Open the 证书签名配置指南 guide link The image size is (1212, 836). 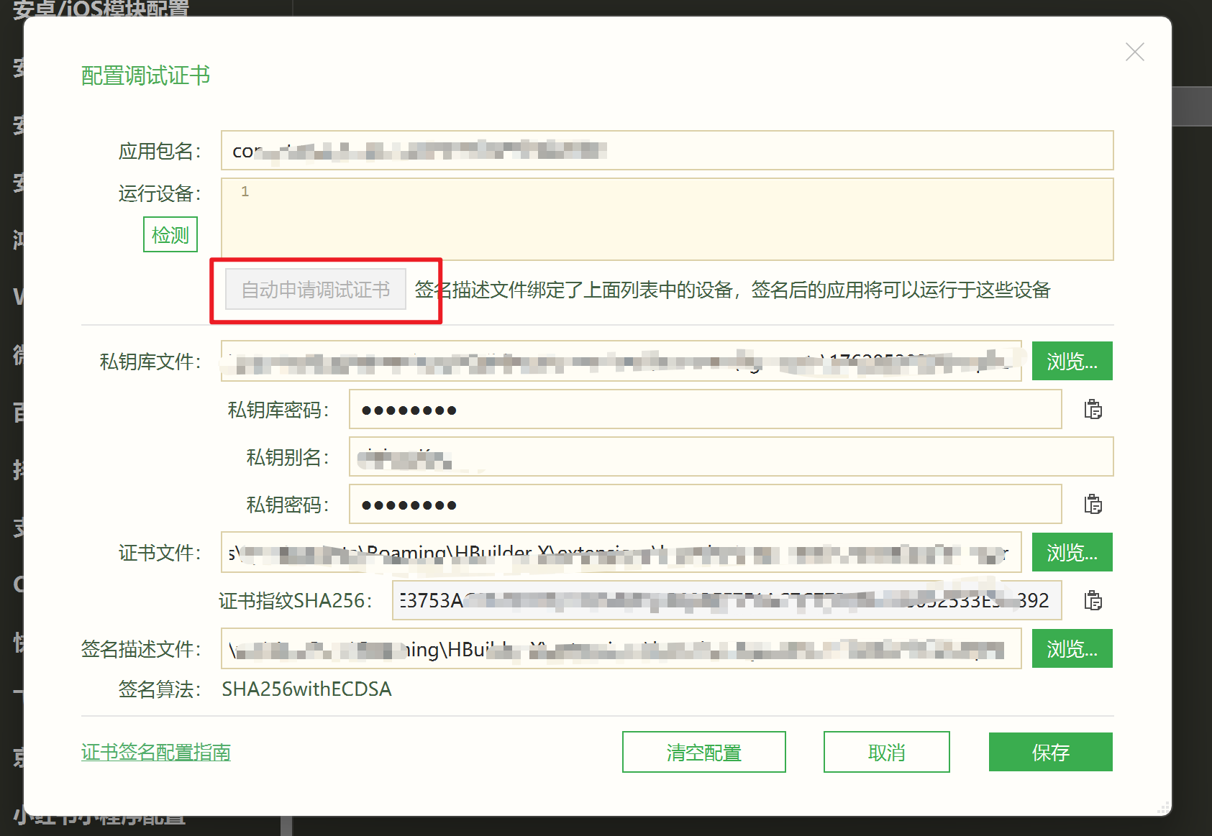[x=155, y=752]
